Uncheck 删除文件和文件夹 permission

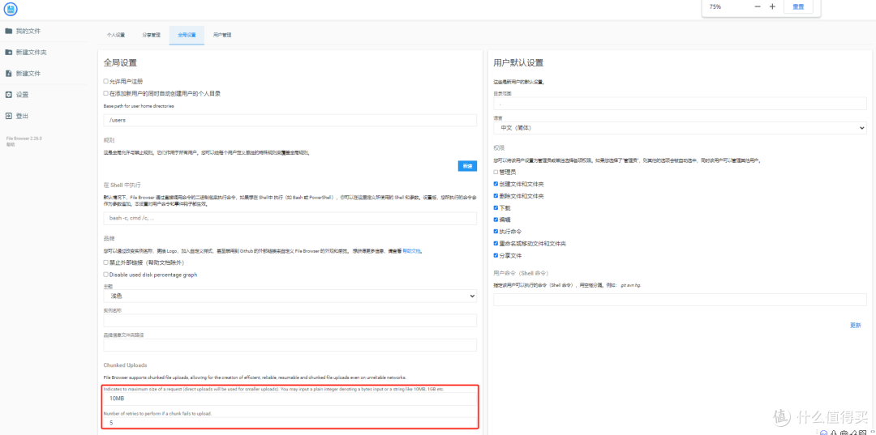click(496, 196)
